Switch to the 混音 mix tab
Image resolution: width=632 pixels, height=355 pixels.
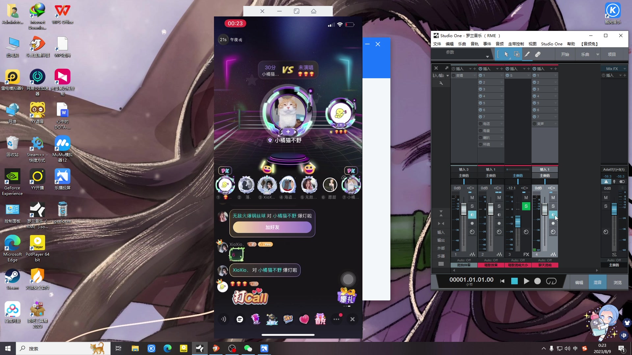(597, 282)
